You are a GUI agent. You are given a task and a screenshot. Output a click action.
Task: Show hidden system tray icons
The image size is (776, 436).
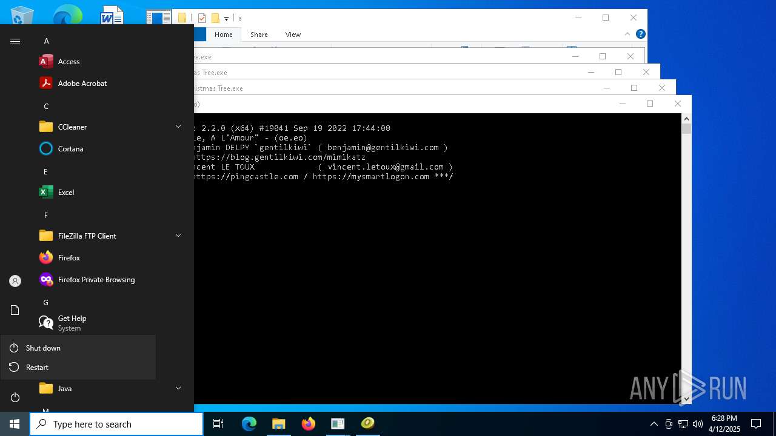(x=654, y=424)
